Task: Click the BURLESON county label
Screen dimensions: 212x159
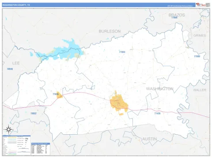Action: 110,31
